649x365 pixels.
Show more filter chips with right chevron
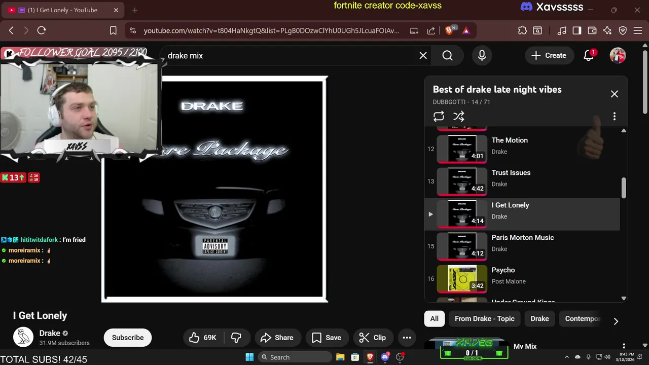point(616,321)
